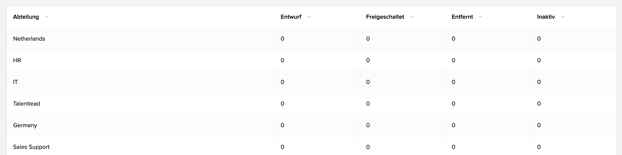Click Inaktiv value in Germany row
The image size is (622, 155).
coord(539,125)
